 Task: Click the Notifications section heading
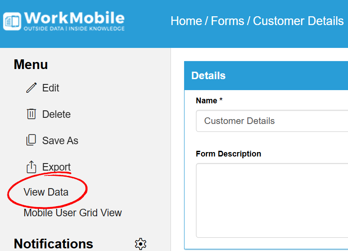point(54,244)
